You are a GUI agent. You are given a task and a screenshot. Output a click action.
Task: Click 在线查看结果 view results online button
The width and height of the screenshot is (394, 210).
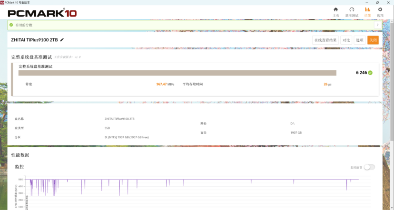325,40
